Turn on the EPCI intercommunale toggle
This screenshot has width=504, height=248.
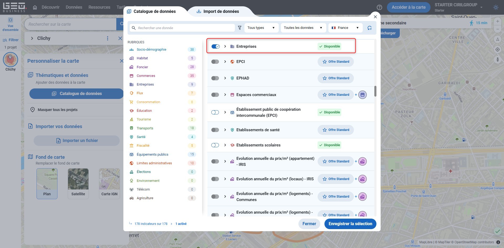tap(215, 112)
